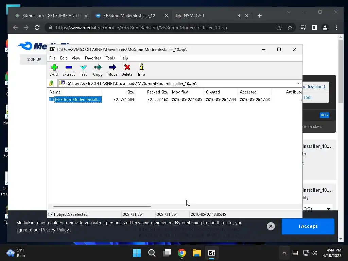The height and width of the screenshot is (261, 348).
Task: Bookmark this page with the star
Action: tap(290, 28)
